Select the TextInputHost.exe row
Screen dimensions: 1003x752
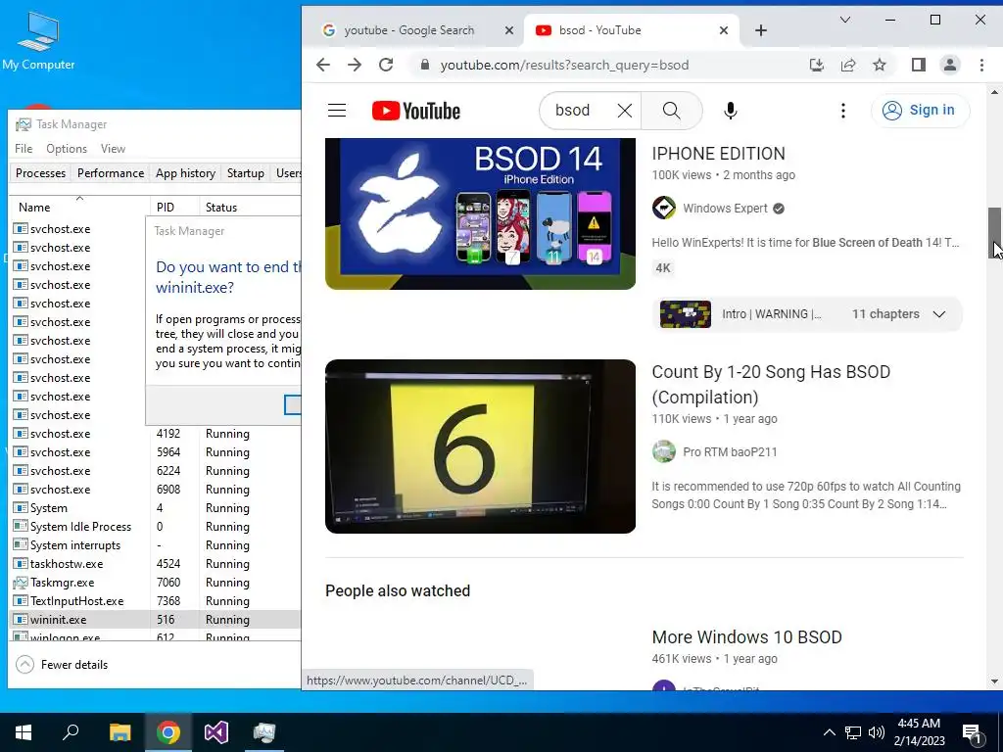click(156, 601)
